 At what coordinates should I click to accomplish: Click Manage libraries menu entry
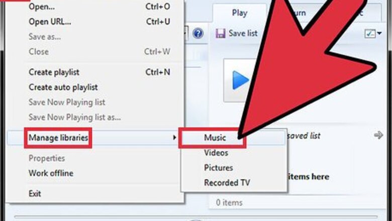58,138
